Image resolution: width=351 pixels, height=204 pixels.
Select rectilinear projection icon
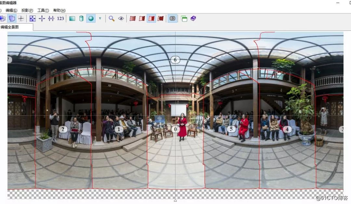(x=72, y=18)
